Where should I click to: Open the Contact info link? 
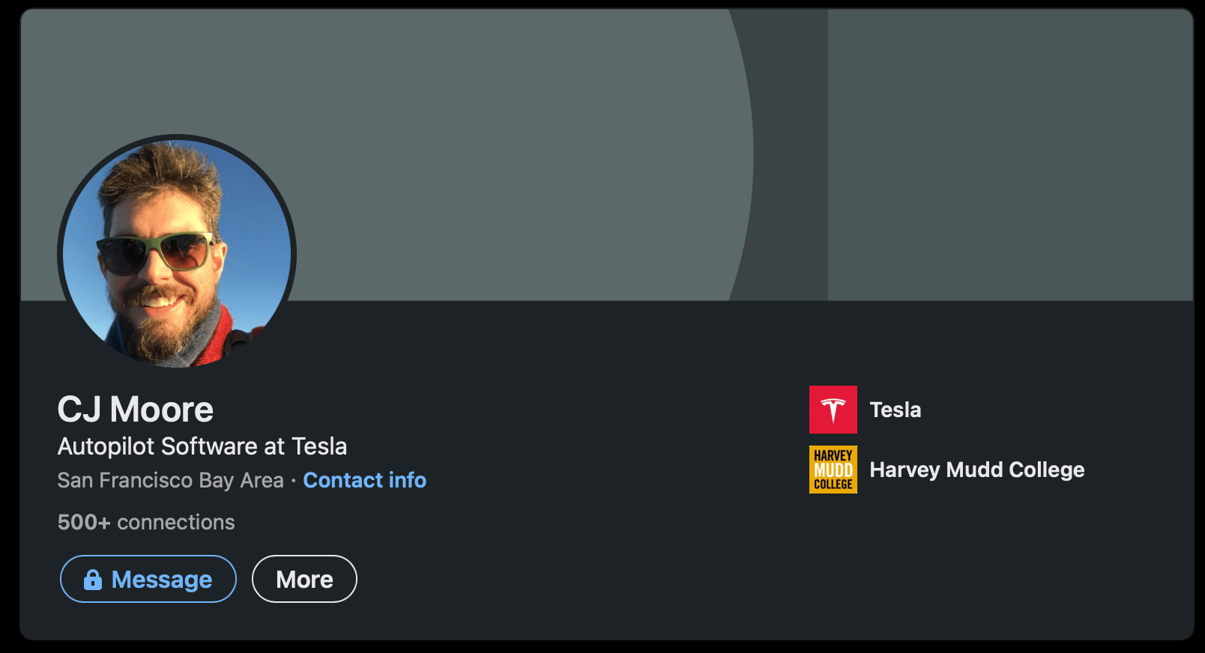364,480
